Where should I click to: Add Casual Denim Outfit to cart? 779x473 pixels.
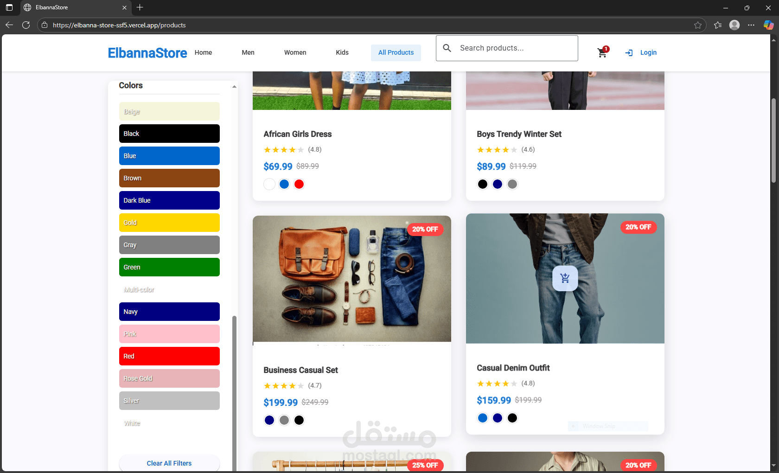(x=565, y=278)
